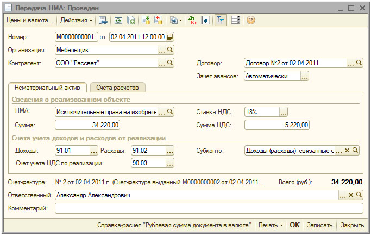Open the create-based-on dropdown icon
The height and width of the screenshot is (236, 371).
[x=176, y=20]
